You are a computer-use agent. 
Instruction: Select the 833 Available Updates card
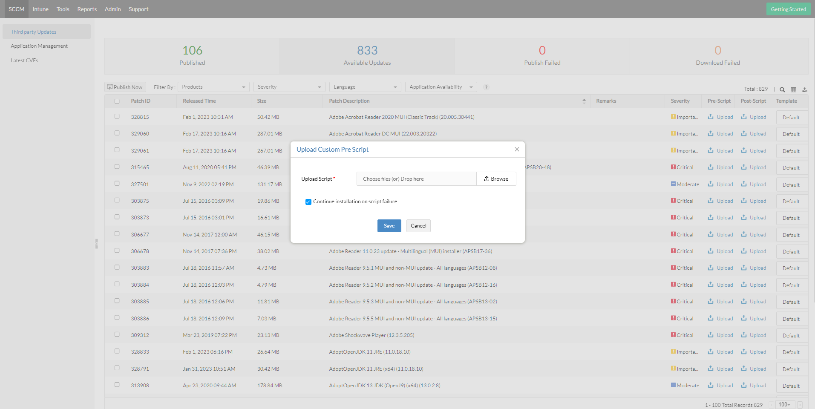(367, 56)
